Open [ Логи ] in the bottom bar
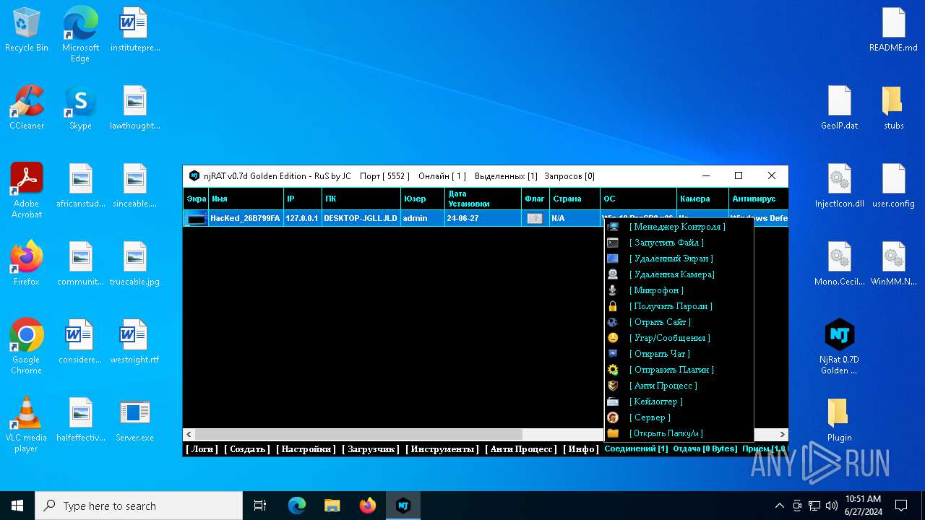This screenshot has height=520, width=925. (x=202, y=449)
